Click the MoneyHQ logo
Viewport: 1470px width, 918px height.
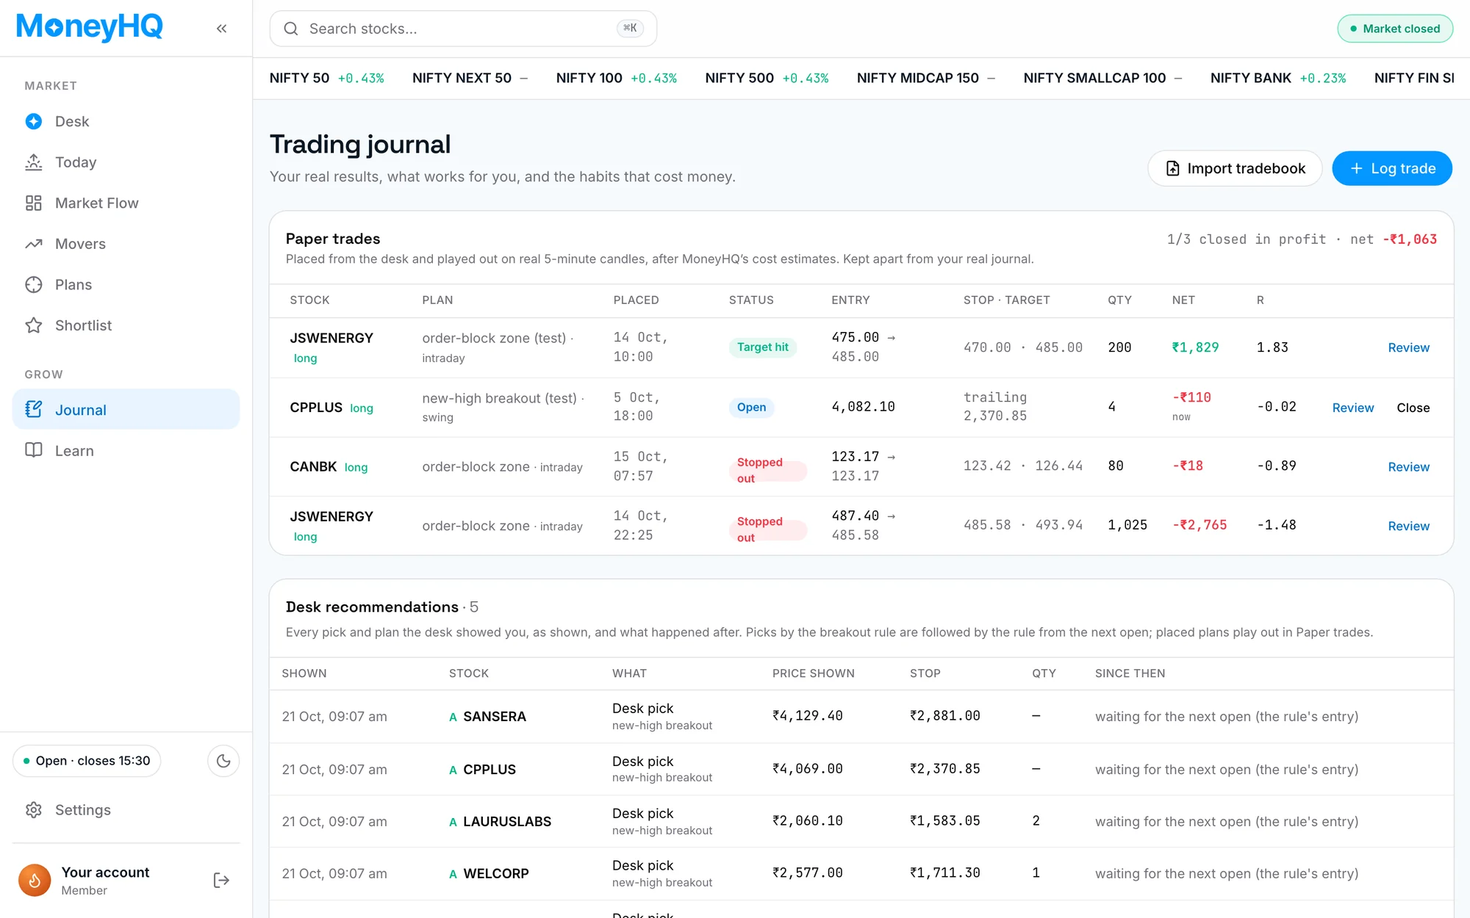pos(89,28)
